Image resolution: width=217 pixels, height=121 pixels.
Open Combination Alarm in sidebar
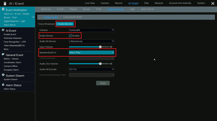click(12, 62)
